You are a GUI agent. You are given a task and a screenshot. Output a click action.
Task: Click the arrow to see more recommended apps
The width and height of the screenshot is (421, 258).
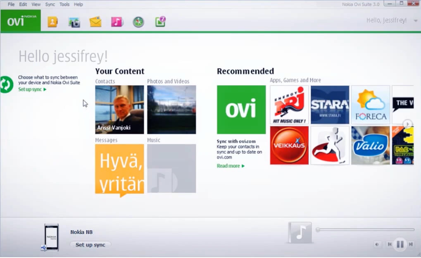tap(407, 124)
